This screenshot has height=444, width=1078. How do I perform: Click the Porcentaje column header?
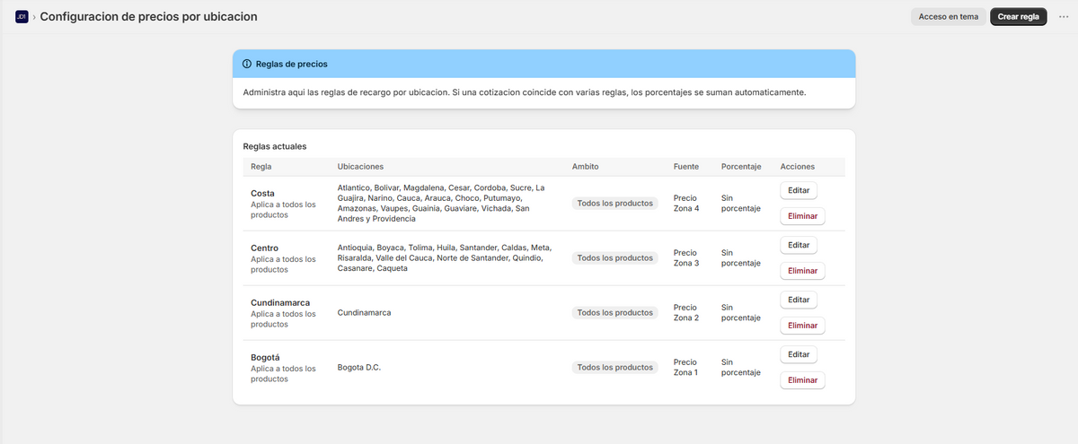tap(741, 167)
